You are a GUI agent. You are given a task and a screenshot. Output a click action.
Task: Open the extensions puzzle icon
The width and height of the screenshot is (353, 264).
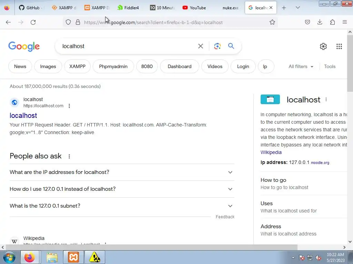click(332, 22)
